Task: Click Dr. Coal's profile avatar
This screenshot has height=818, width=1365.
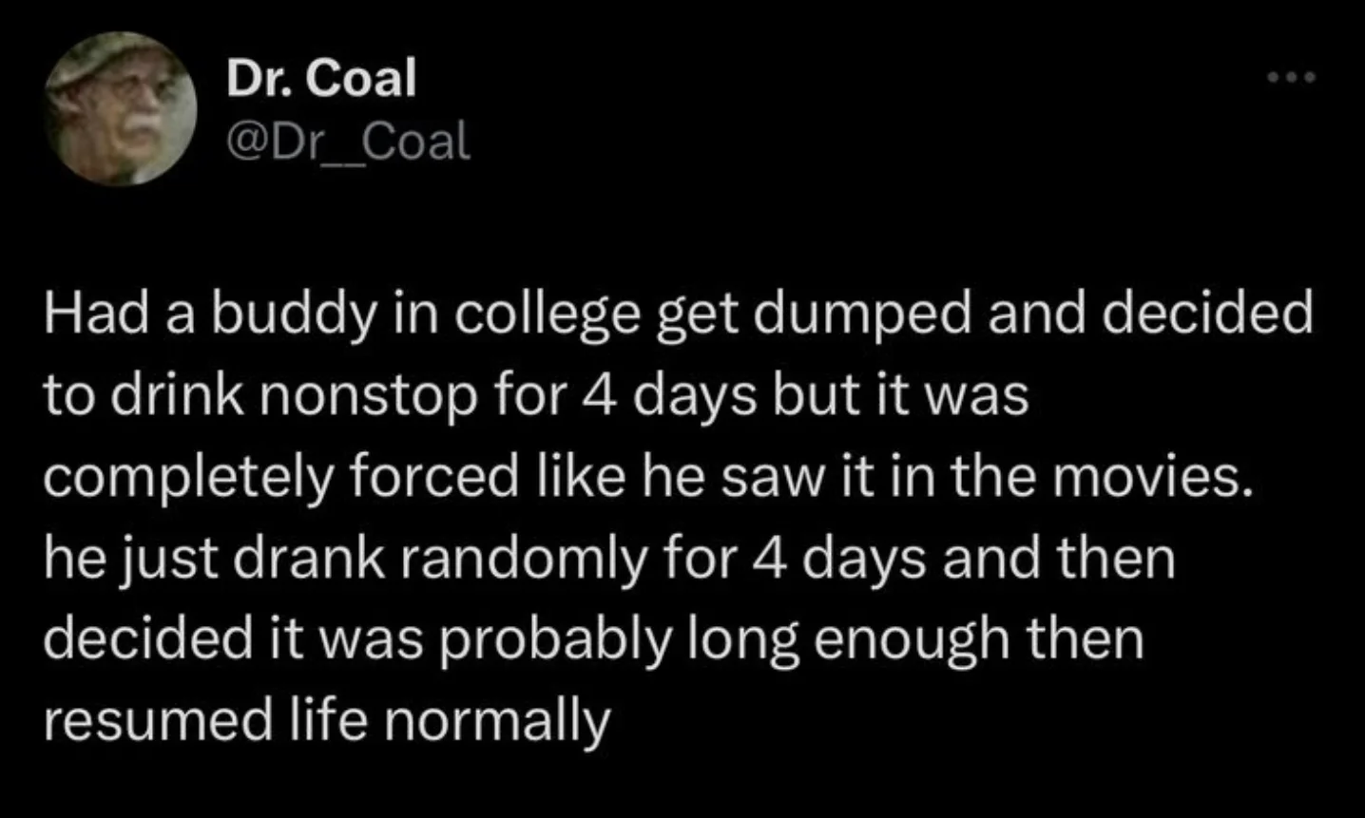Action: click(x=122, y=108)
